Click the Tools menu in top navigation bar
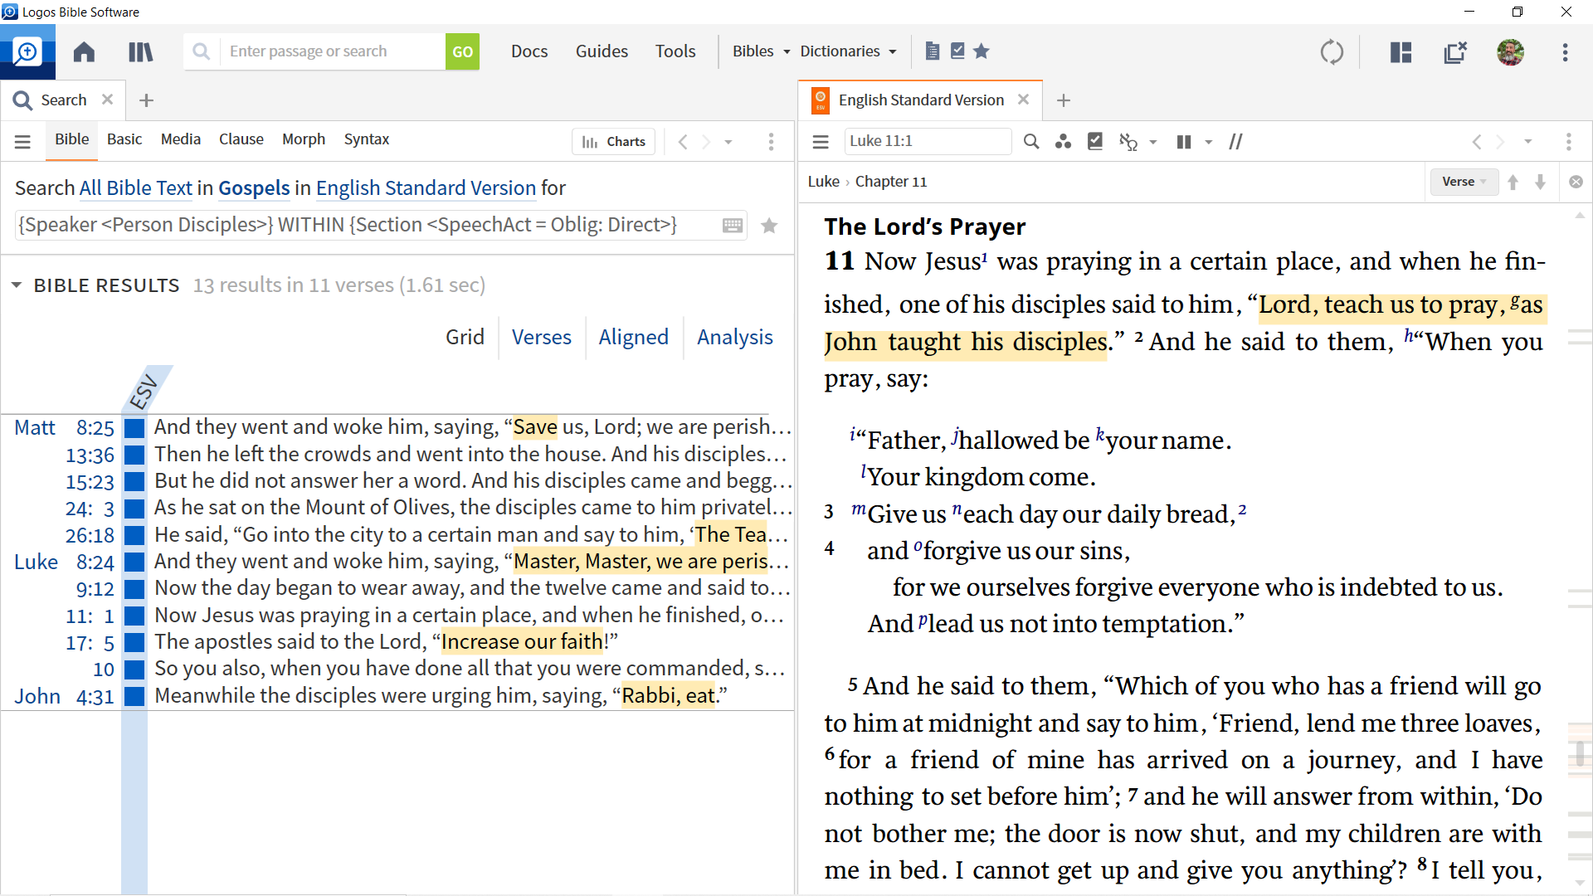This screenshot has width=1593, height=896. pyautogui.click(x=675, y=51)
